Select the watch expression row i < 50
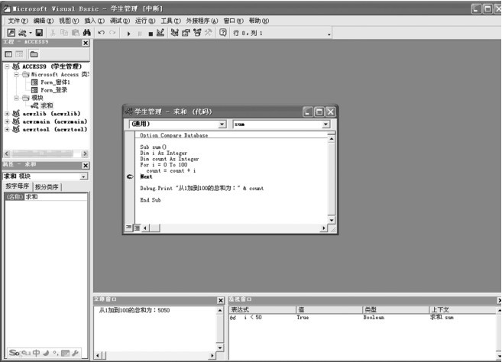 pos(364,317)
